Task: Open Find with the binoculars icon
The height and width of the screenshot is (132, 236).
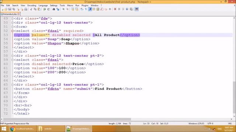Action: (54, 9)
